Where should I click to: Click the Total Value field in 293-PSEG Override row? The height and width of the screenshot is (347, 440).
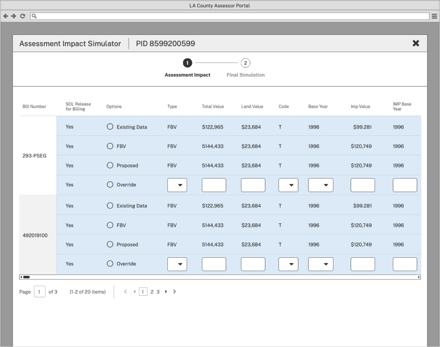click(214, 185)
